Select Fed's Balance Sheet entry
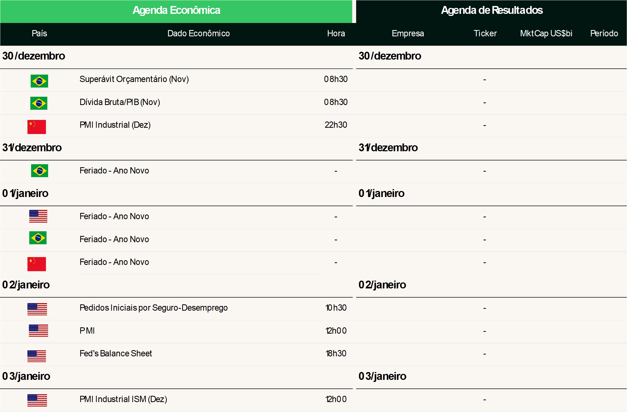 (116, 353)
